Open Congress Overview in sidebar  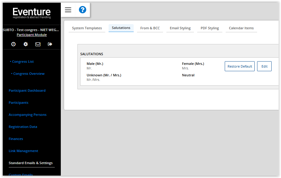point(29,74)
